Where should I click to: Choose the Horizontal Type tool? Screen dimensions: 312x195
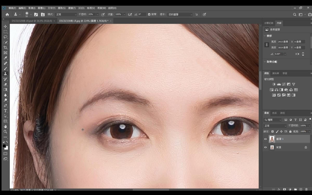(5, 111)
